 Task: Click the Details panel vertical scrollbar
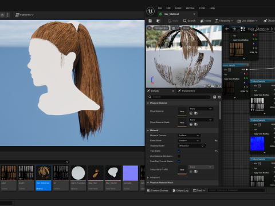coord(220,110)
